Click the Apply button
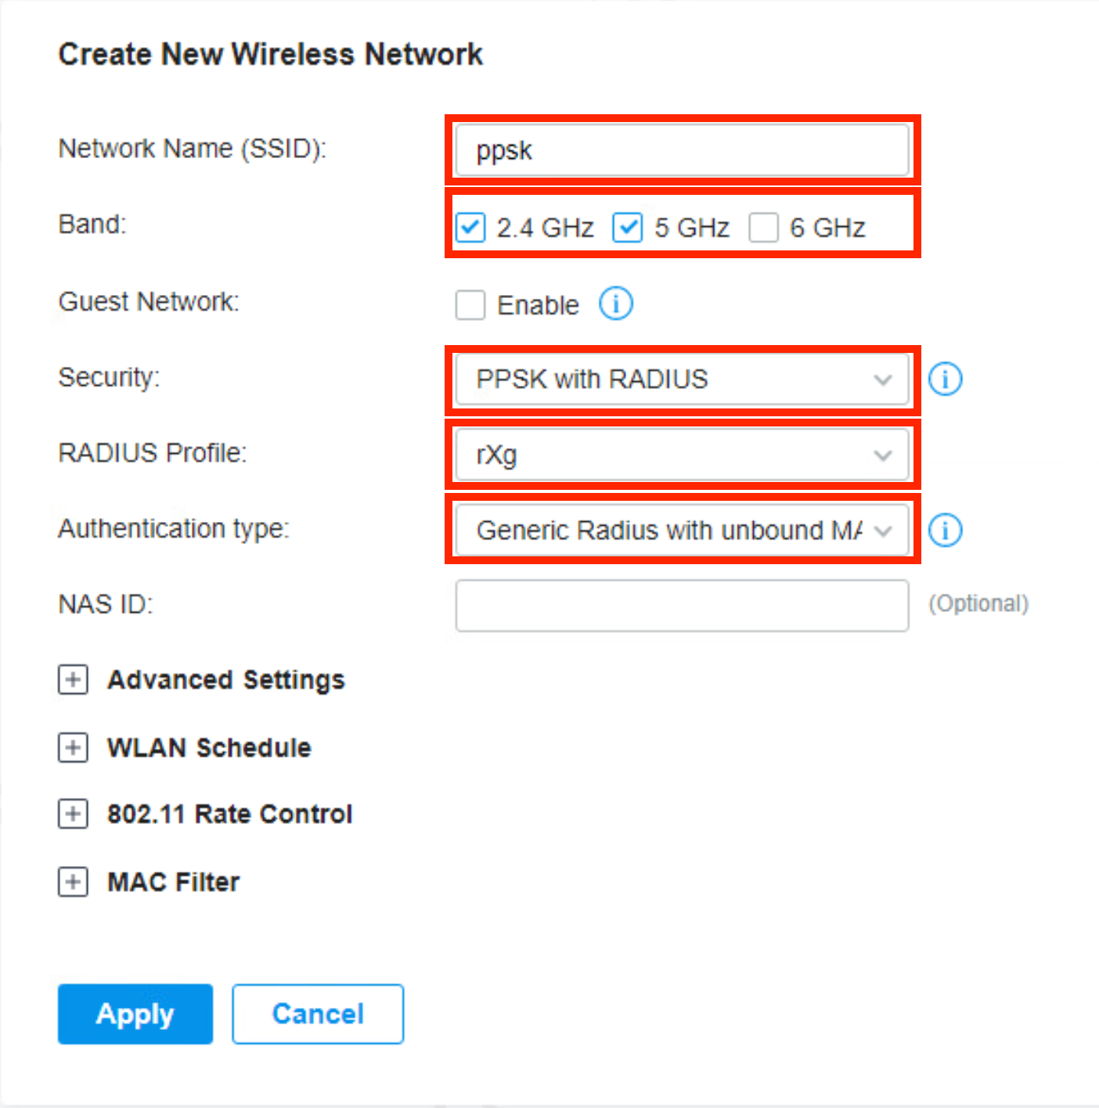 [x=135, y=1014]
